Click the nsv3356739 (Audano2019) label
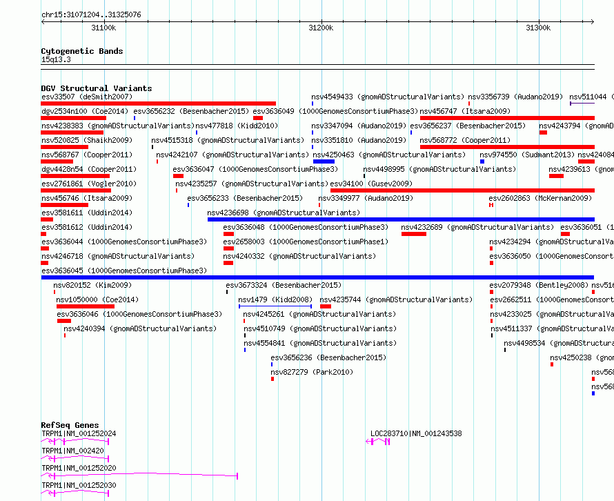614x501 pixels. click(x=515, y=97)
